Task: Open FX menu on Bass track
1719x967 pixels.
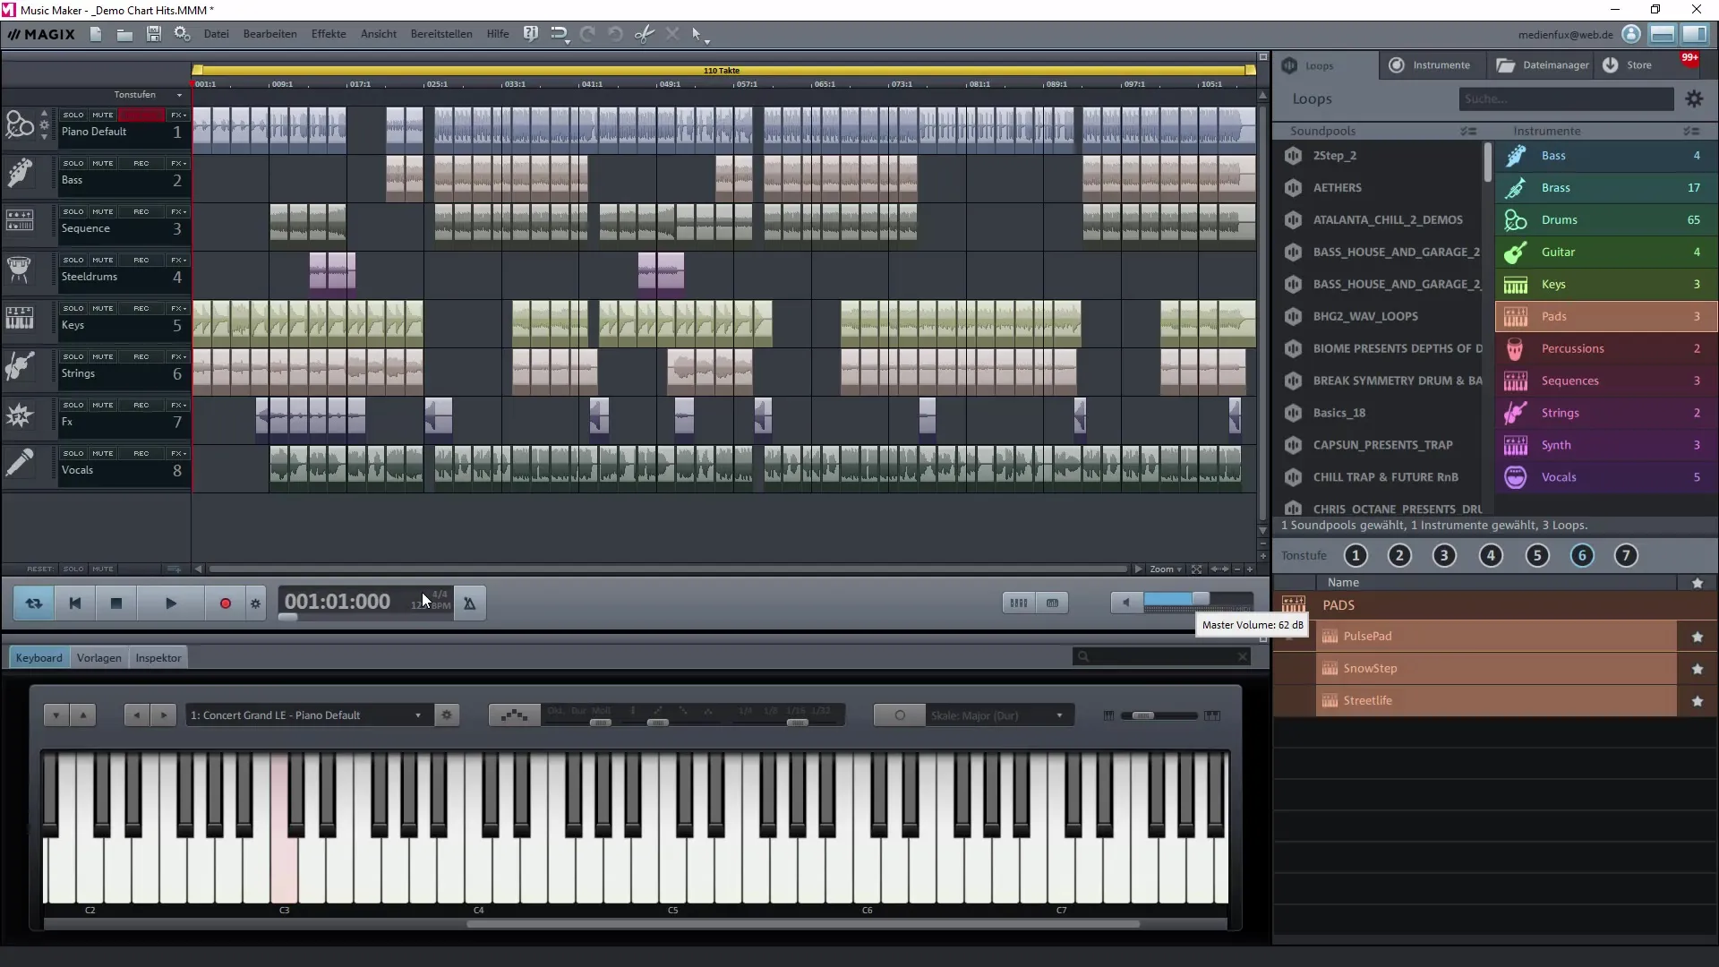Action: pos(178,163)
